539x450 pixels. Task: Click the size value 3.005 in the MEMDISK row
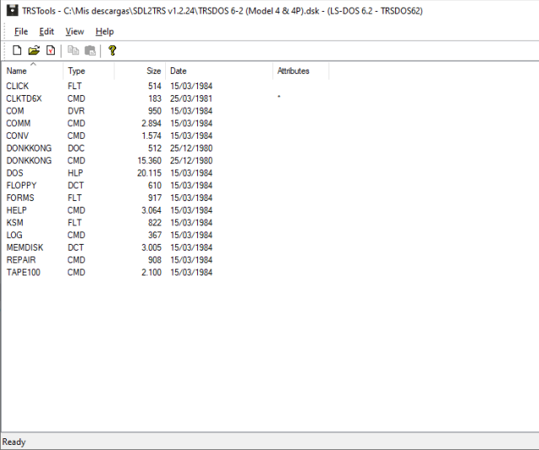[152, 247]
